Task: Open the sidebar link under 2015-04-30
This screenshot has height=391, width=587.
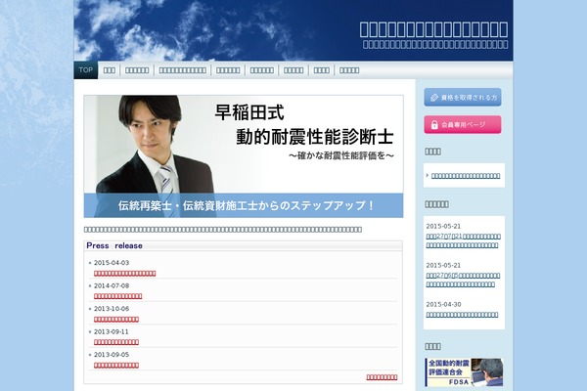Action: click(x=462, y=315)
